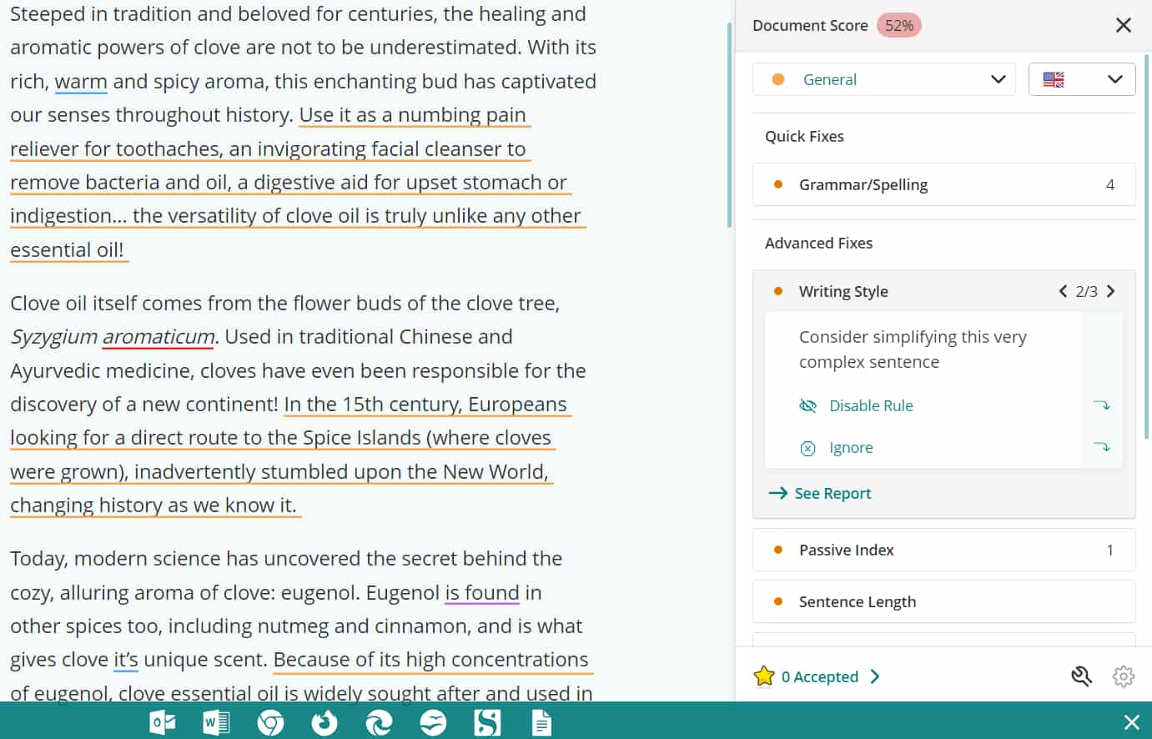This screenshot has width=1152, height=739.
Task: Ignore the sentence simplification suggestion
Action: [851, 447]
